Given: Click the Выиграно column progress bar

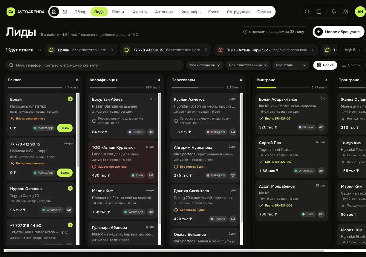Looking at the screenshot, I should (x=283, y=88).
